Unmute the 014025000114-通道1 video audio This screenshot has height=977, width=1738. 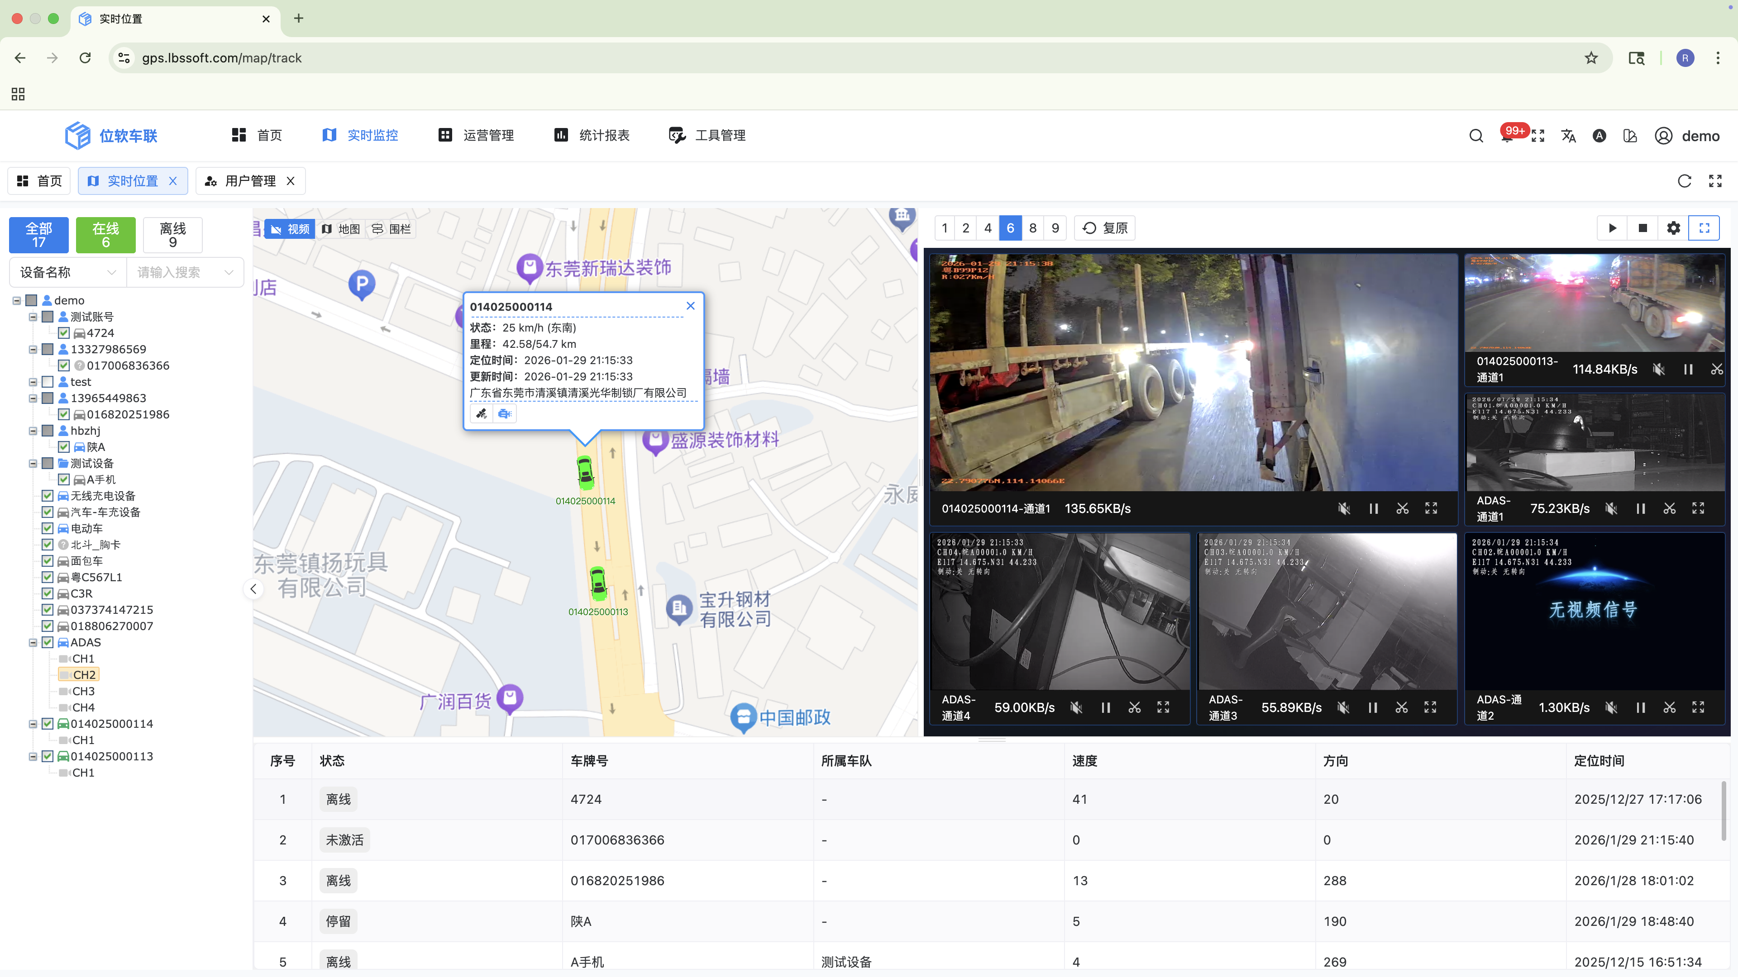point(1344,508)
